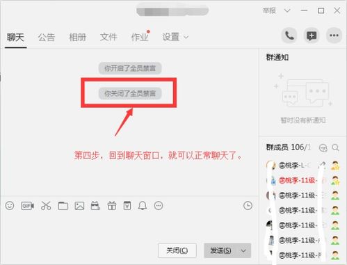Expand the send options dropdown arrow
This screenshot has width=347, height=265.
point(243,250)
